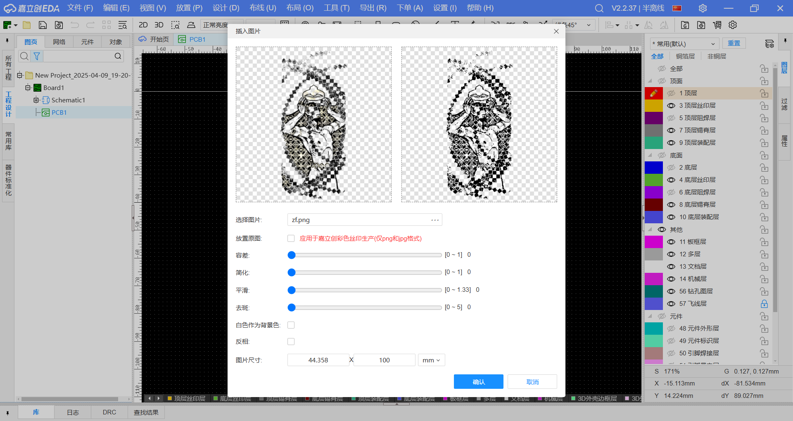Open layer manager settings icon
This screenshot has height=421, width=793.
769,44
